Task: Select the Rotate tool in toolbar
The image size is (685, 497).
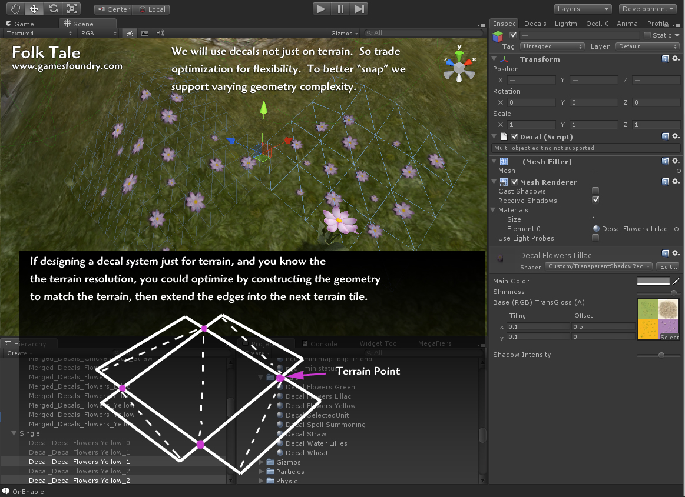Action: pos(53,8)
